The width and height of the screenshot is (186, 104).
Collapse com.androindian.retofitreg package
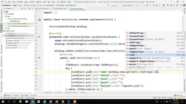coord(6,19)
